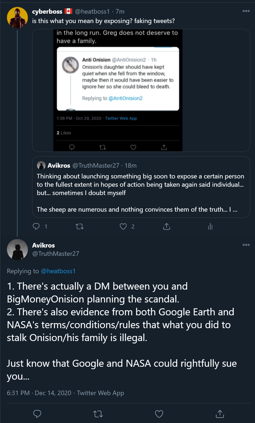Retweet cyberboss's tweet

tap(80, 227)
